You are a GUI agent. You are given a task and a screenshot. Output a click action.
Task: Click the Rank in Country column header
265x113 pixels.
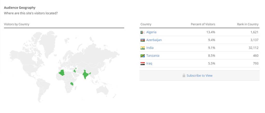pyautogui.click(x=248, y=24)
